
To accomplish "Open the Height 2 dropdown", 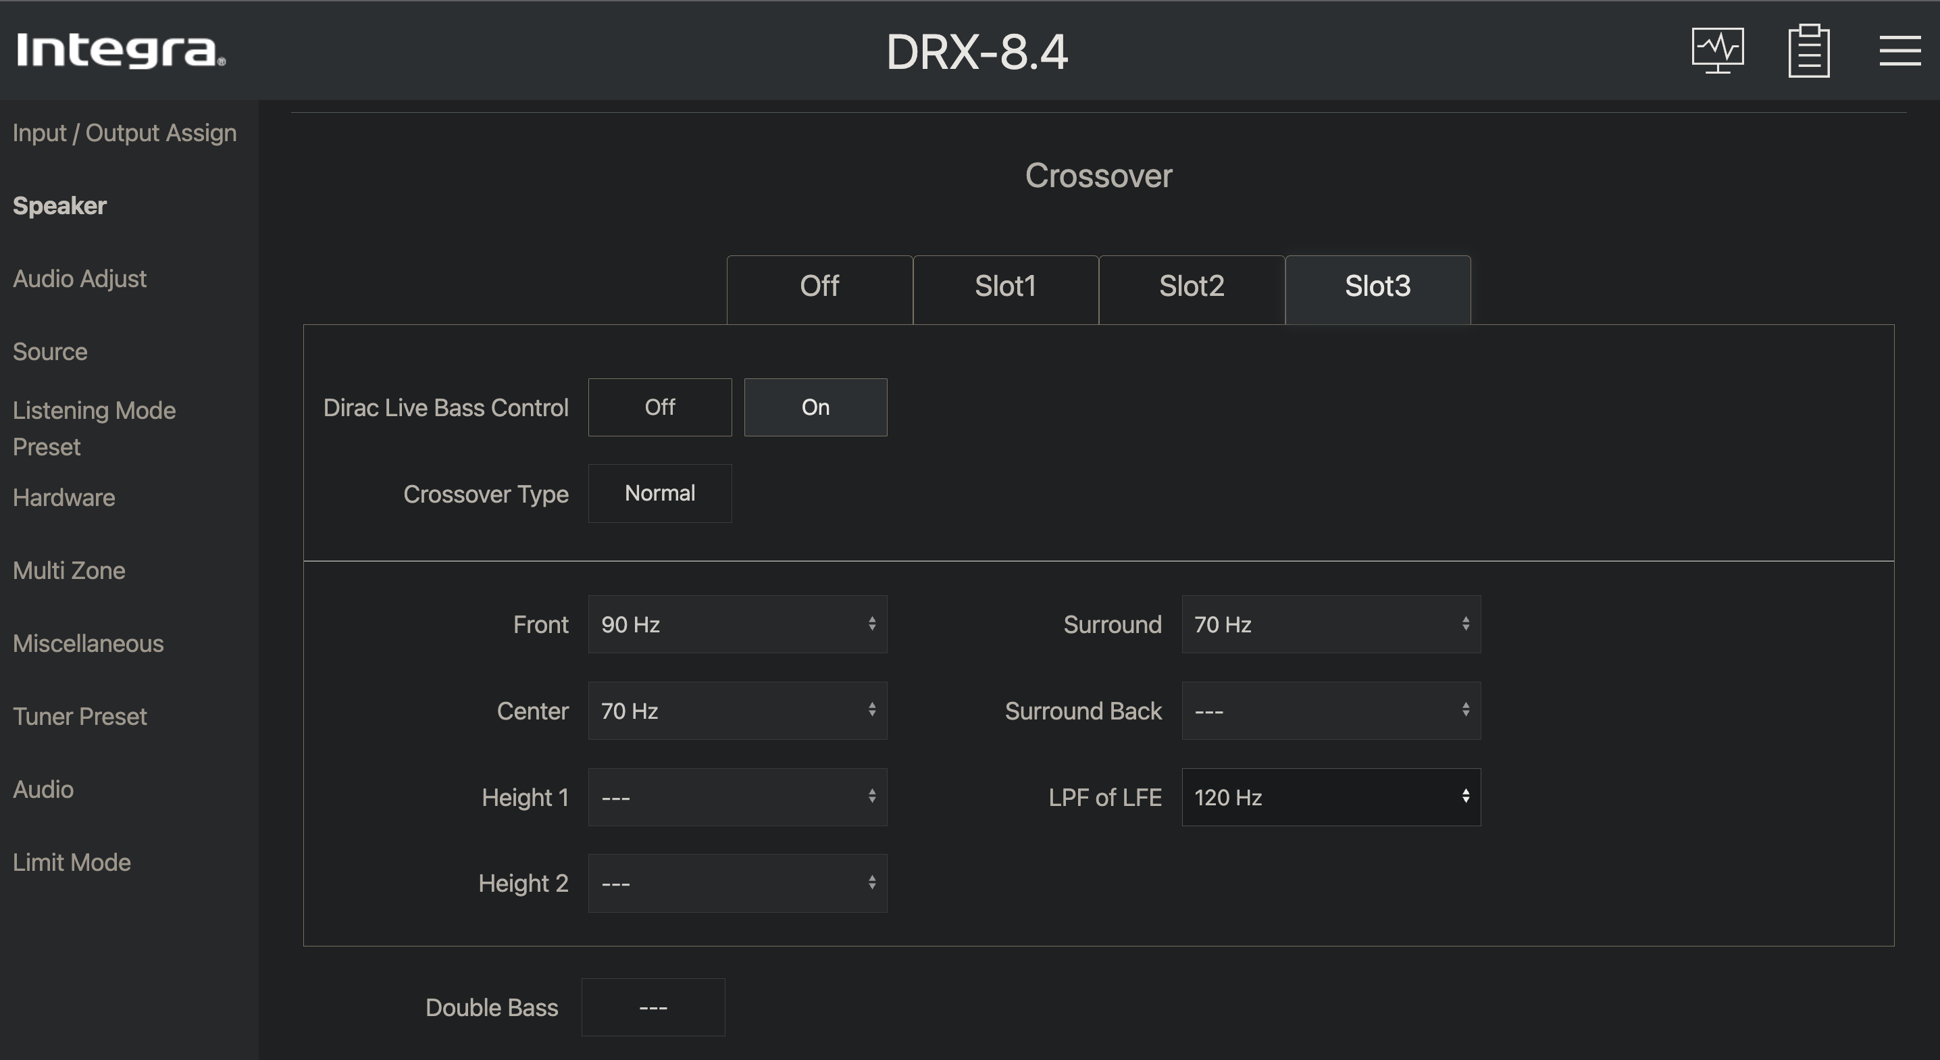I will [737, 883].
